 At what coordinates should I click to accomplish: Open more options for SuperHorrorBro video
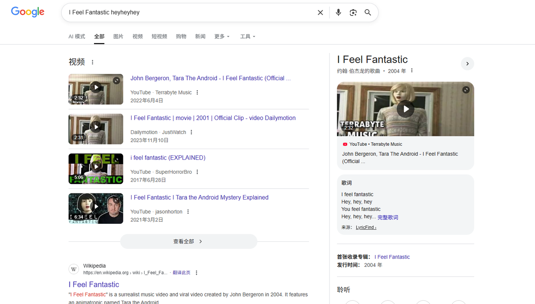click(197, 172)
